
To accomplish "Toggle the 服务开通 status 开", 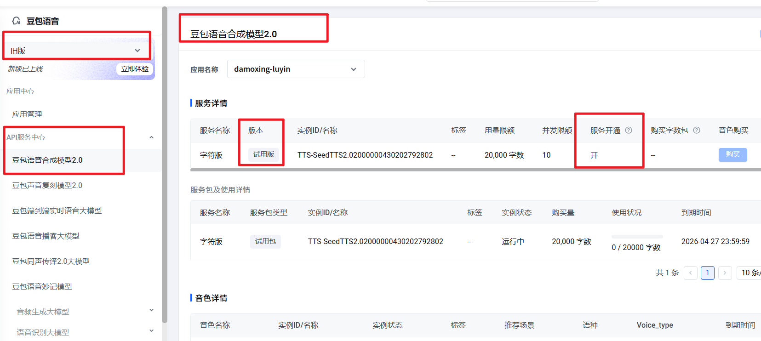I will click(594, 155).
